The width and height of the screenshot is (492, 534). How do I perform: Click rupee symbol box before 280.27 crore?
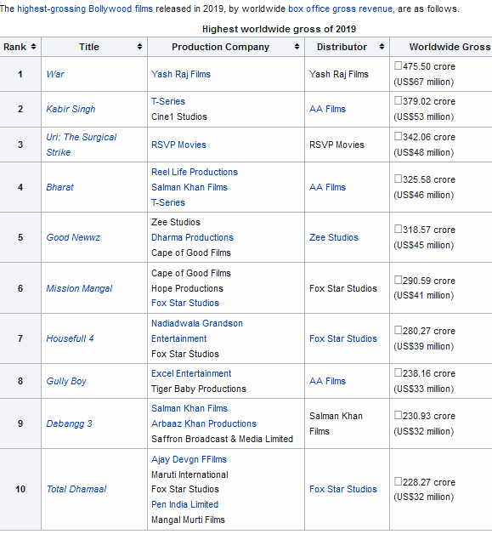pyautogui.click(x=398, y=330)
